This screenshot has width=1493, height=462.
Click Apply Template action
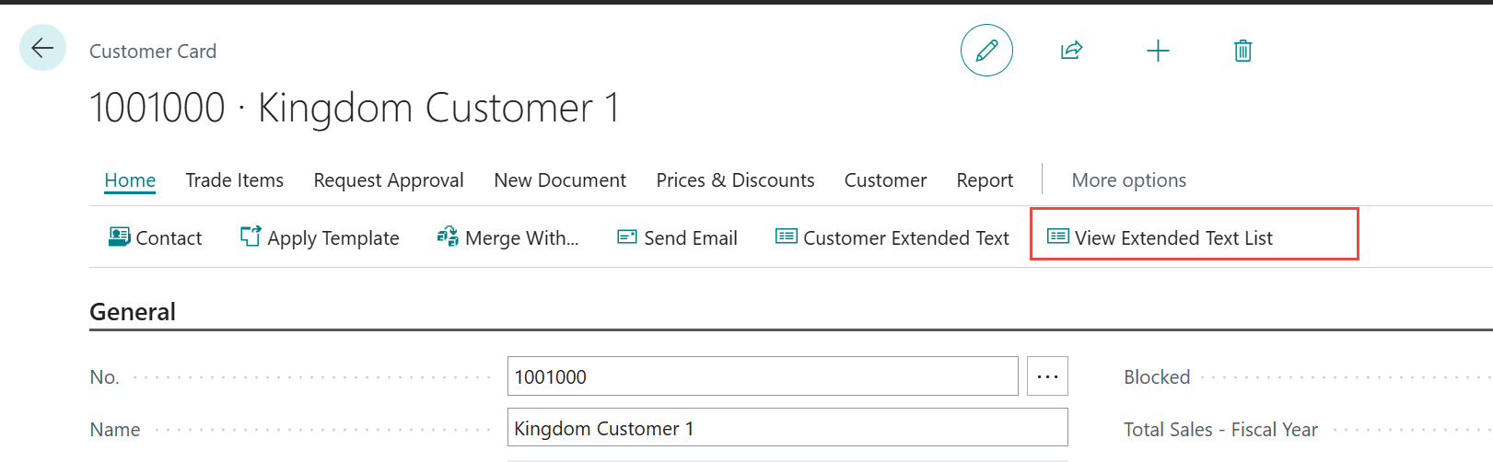320,238
